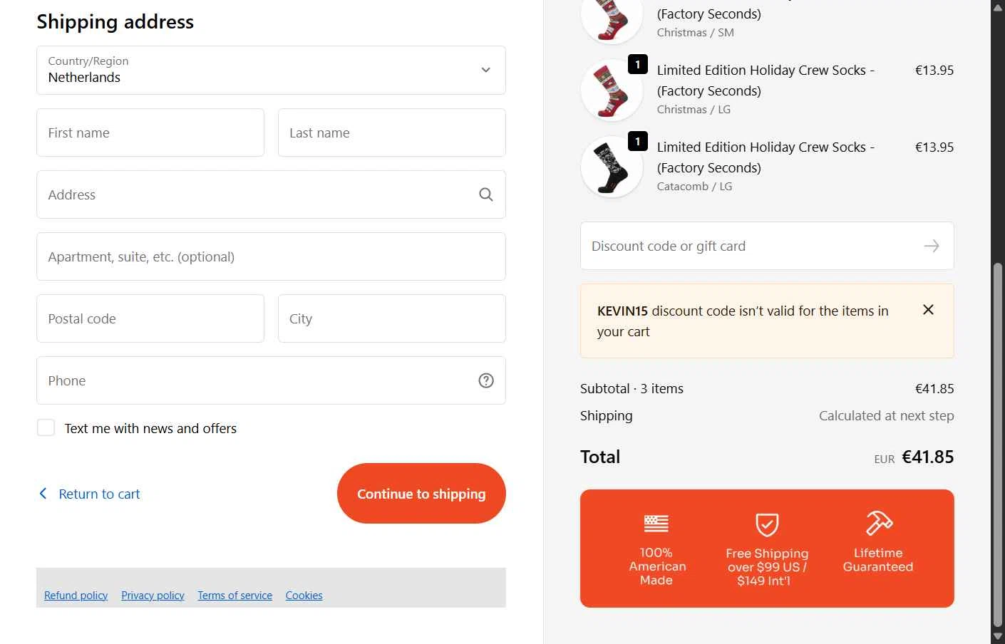This screenshot has width=1005, height=644.
Task: Open the Refund policy link
Action: (76, 596)
